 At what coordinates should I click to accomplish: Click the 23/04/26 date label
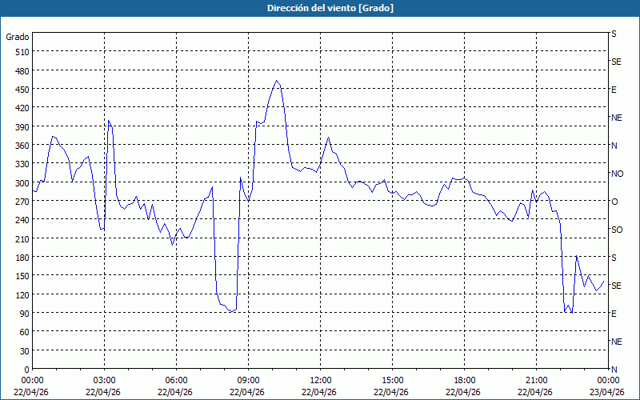click(x=607, y=392)
